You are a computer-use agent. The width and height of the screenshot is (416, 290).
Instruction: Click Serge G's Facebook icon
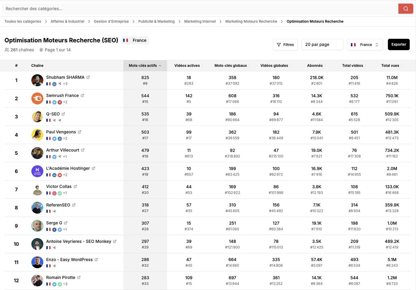54,229
